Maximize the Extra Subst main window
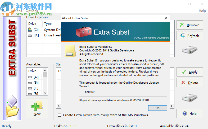208x129 pixels. 189,4
